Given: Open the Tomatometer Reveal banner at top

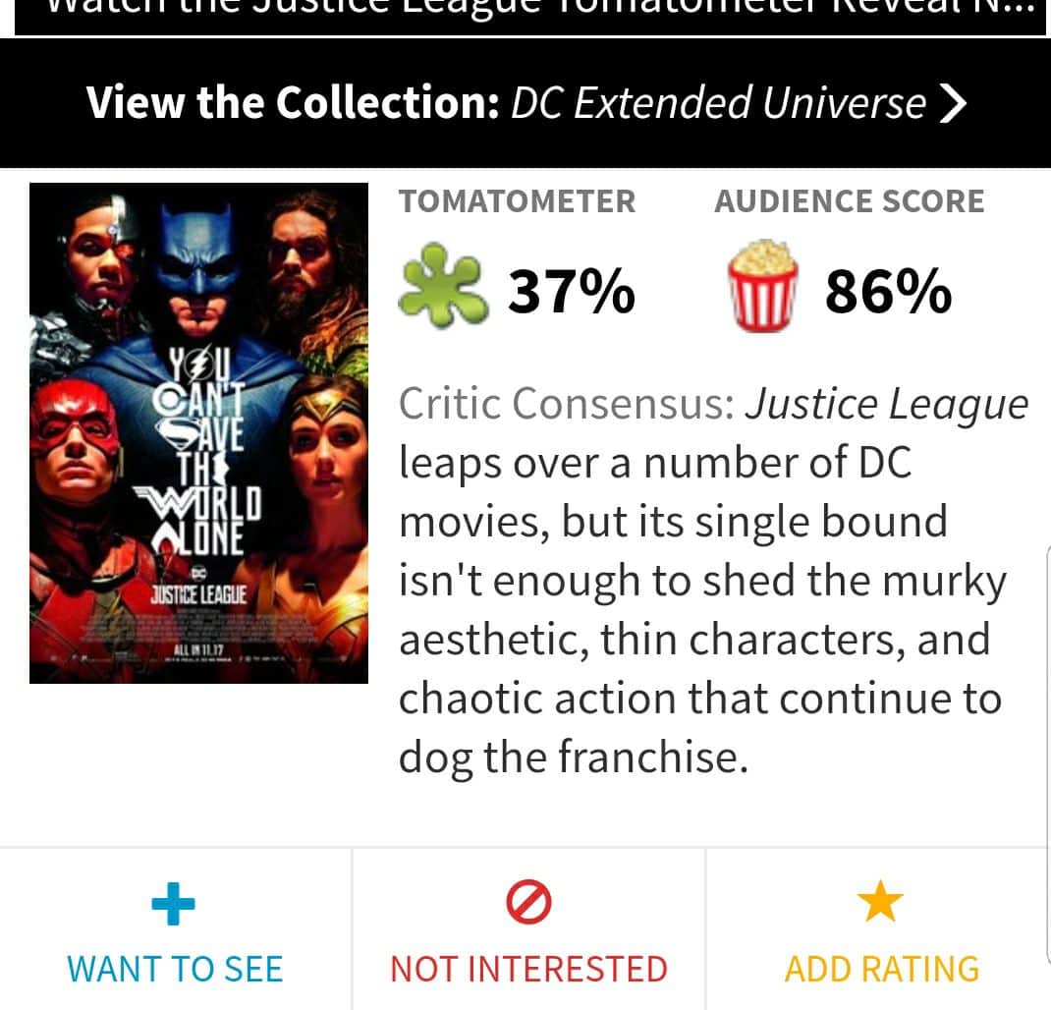Looking at the screenshot, I should [x=530, y=14].
